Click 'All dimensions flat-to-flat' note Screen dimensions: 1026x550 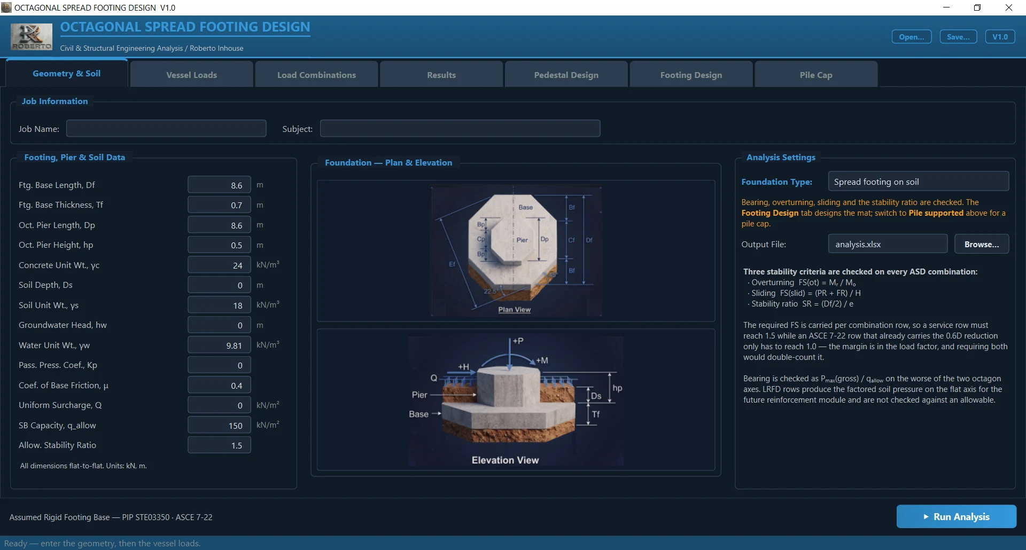coord(83,466)
